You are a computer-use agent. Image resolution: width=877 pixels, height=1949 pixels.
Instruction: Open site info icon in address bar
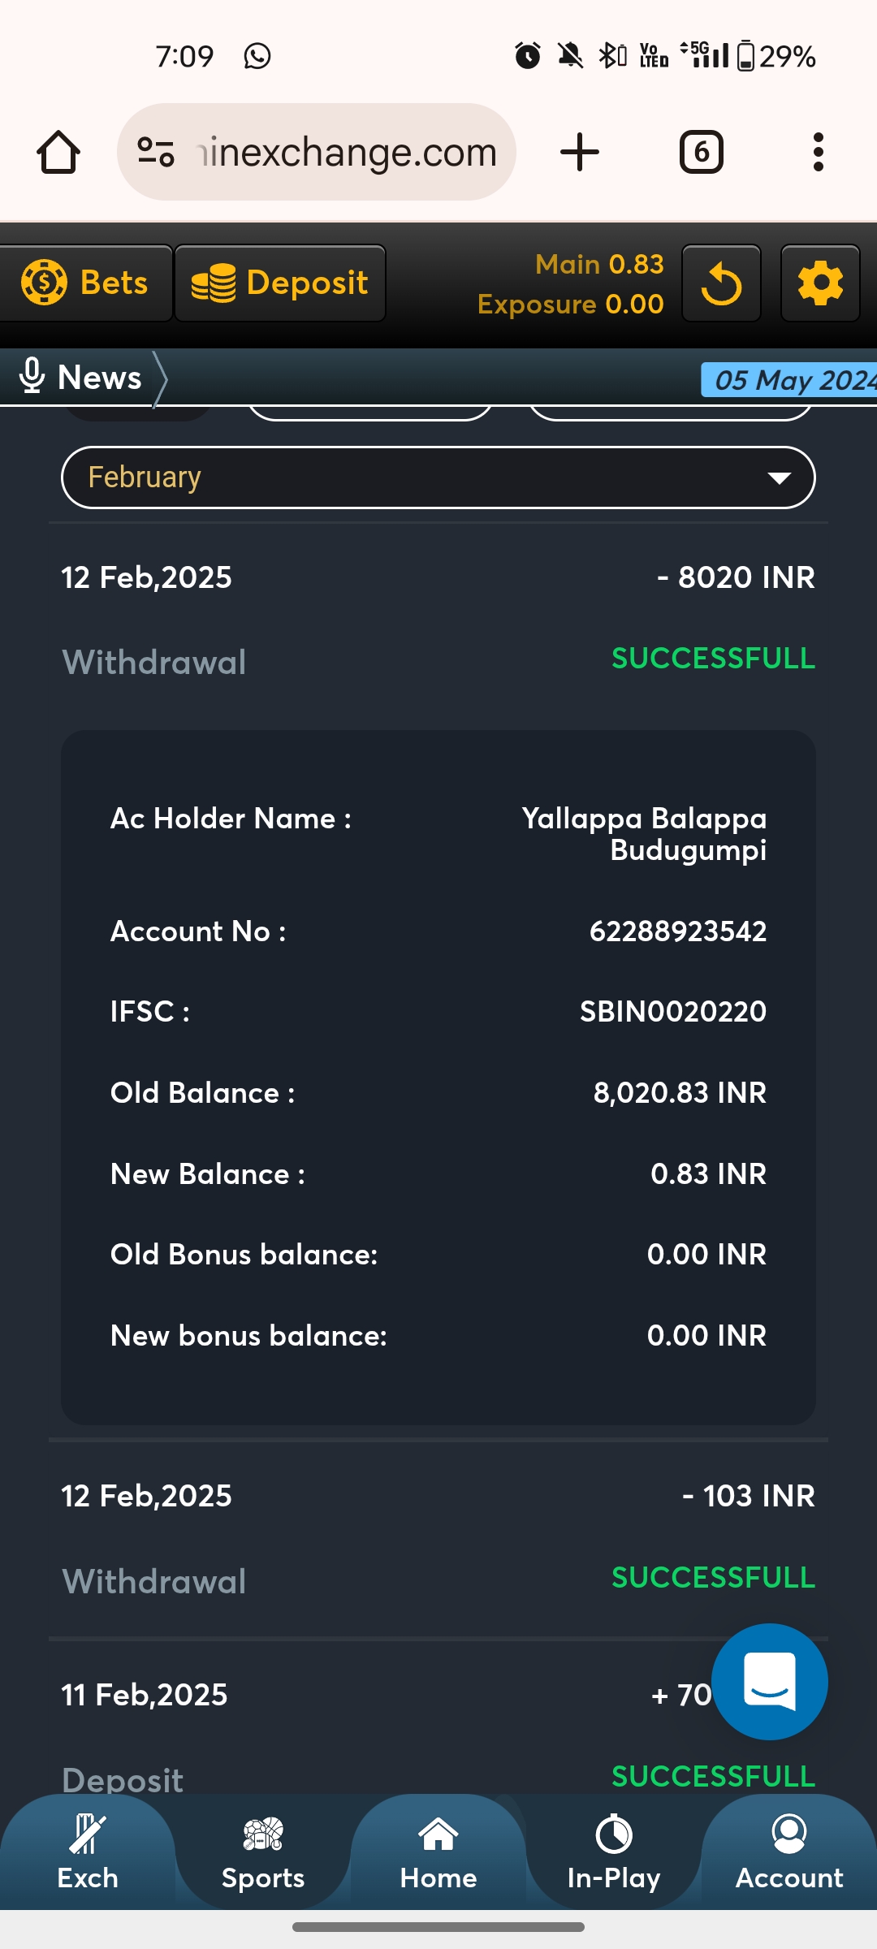(156, 153)
